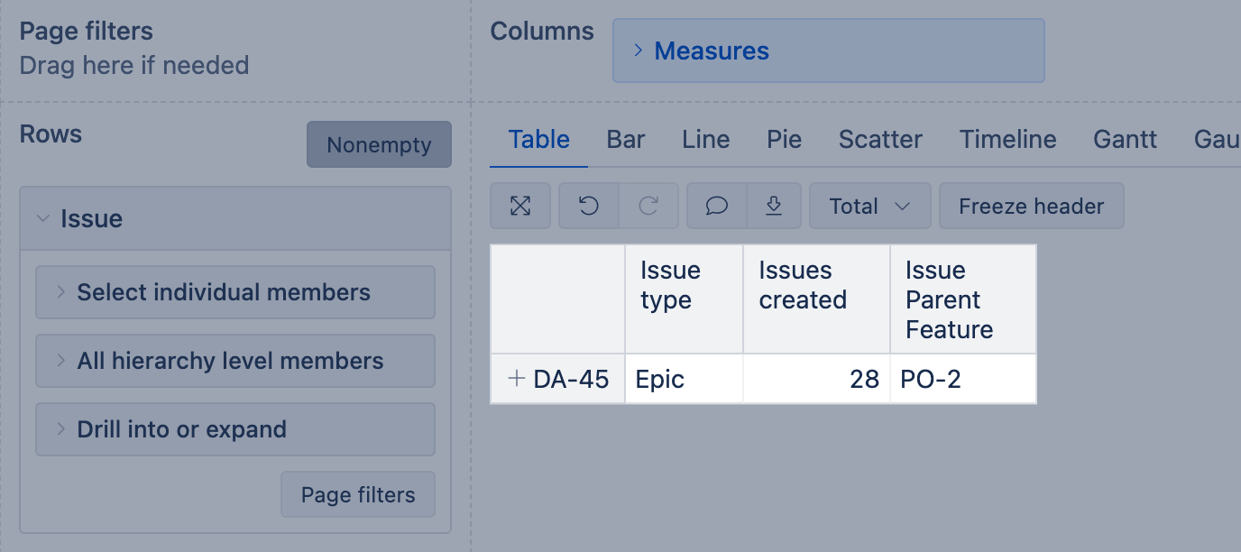Image resolution: width=1241 pixels, height=552 pixels.
Task: Toggle the Nonempty rows button
Action: (x=379, y=144)
